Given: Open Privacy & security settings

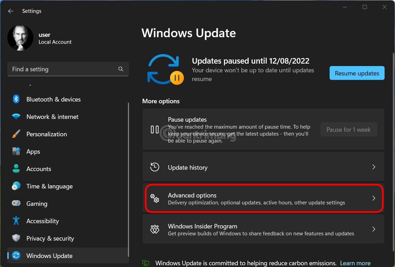Looking at the screenshot, I should [68, 238].
